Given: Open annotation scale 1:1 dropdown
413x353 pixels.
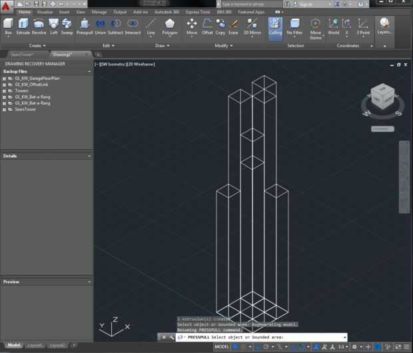Looking at the screenshot, I should coord(343,347).
